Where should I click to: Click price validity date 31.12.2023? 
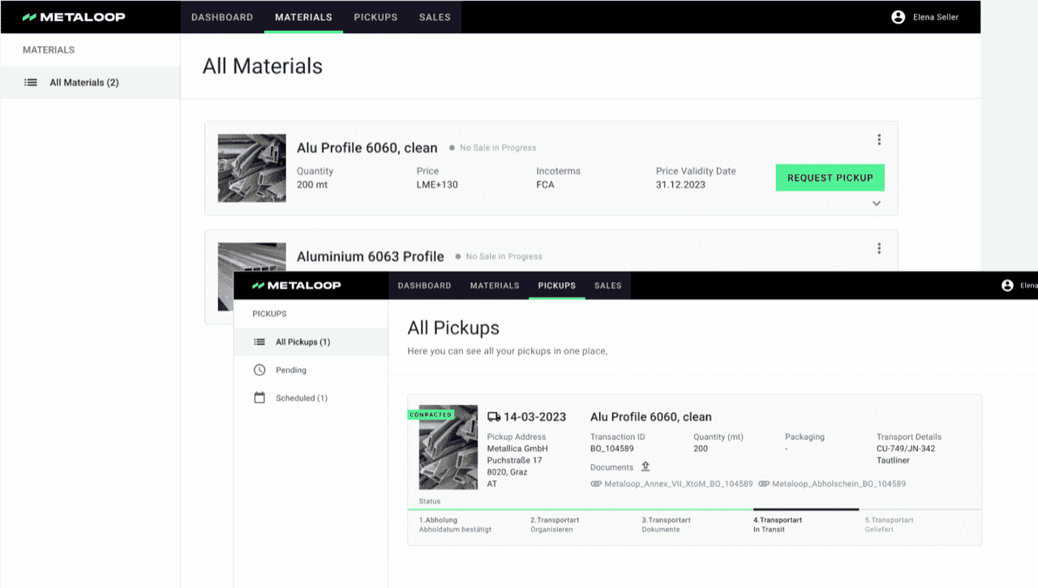[x=680, y=185]
